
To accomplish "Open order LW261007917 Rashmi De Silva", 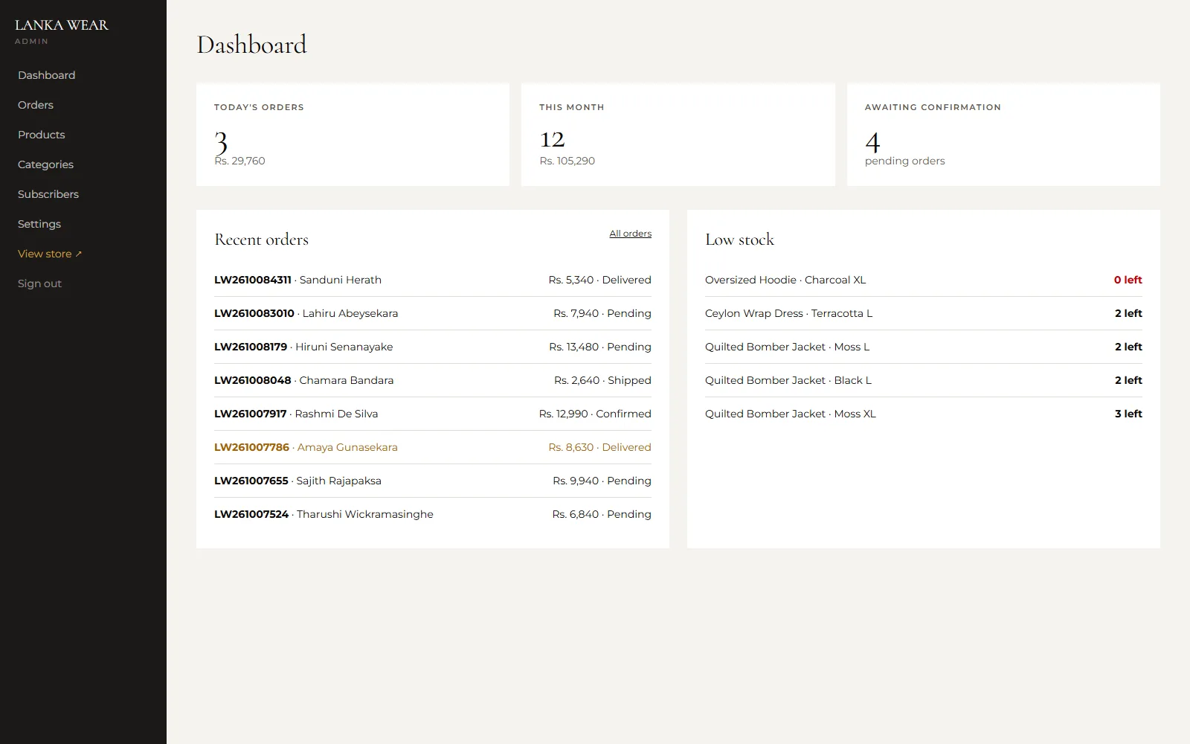I will pyautogui.click(x=433, y=414).
